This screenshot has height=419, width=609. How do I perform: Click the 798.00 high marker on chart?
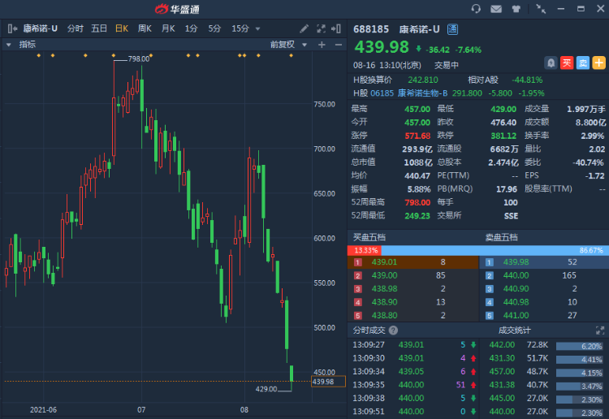(139, 59)
